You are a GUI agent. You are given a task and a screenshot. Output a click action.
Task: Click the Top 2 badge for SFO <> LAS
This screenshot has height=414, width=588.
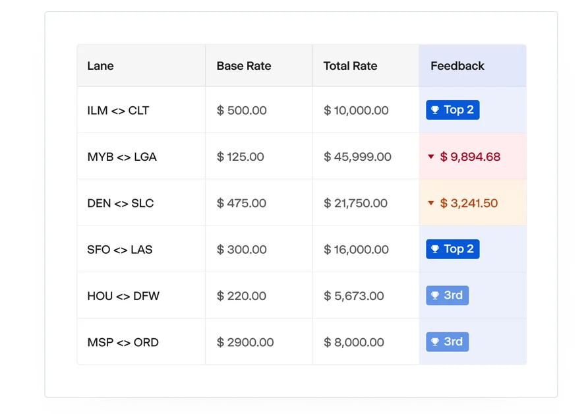(x=453, y=249)
